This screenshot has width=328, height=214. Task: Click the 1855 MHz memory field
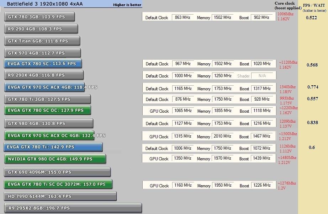pyautogui.click(x=223, y=111)
